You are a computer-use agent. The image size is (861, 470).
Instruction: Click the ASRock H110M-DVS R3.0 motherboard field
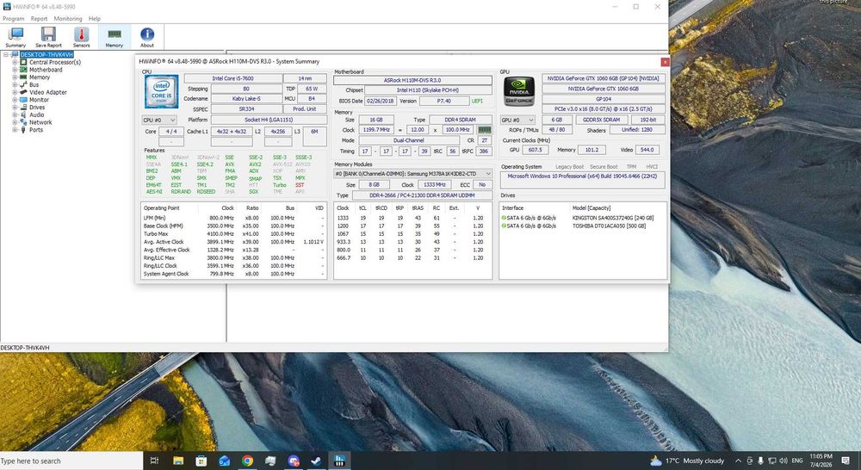pyautogui.click(x=412, y=80)
